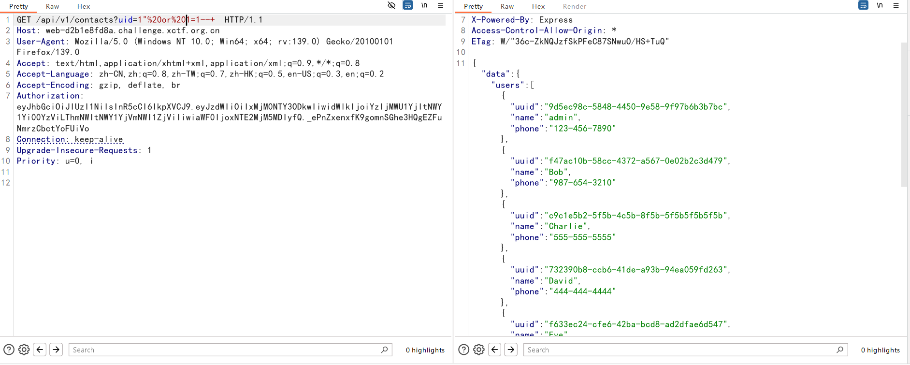Click uuid starting with c9c1e5b2
The height and width of the screenshot is (365, 910).
pyautogui.click(x=636, y=216)
